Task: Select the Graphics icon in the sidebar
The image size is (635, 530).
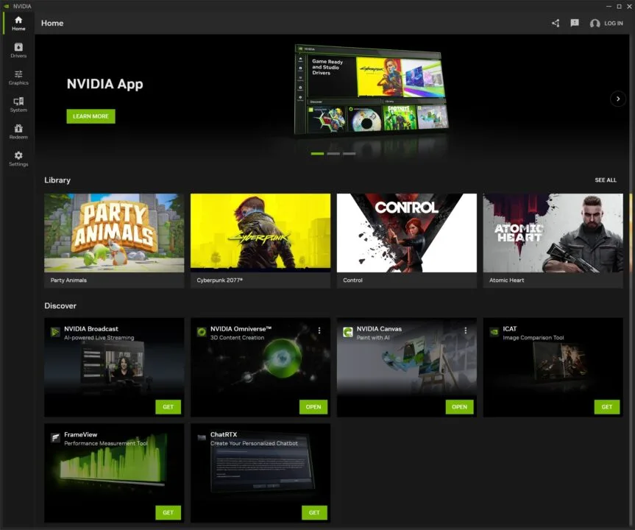Action: [18, 77]
